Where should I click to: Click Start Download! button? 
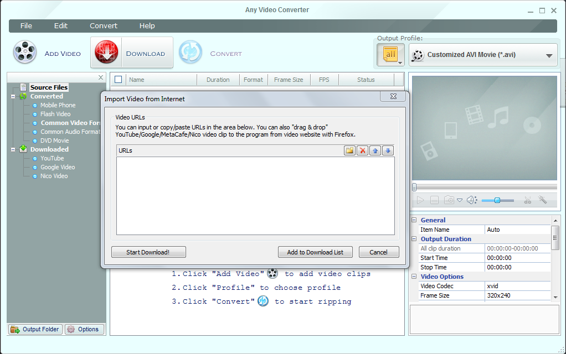click(x=148, y=252)
